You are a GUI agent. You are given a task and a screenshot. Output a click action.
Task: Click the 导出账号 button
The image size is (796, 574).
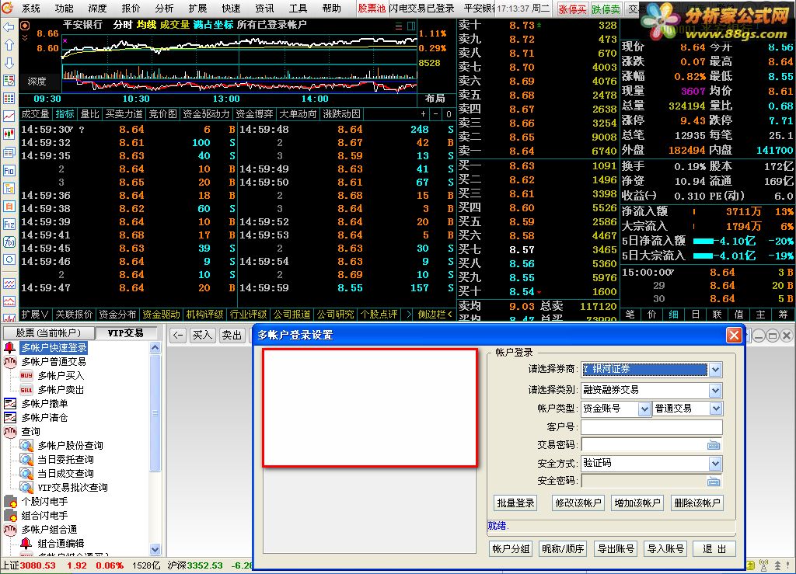(x=616, y=548)
